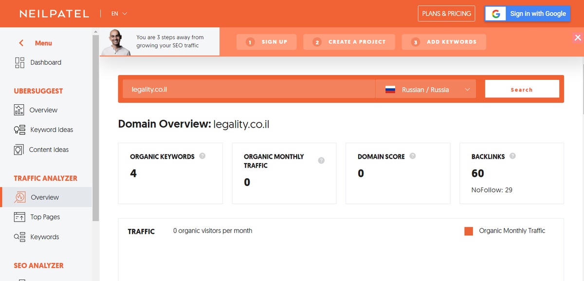
Task: Click the Sign Up step button
Action: coord(267,42)
